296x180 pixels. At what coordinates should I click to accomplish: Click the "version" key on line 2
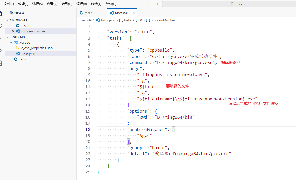[x=118, y=32]
